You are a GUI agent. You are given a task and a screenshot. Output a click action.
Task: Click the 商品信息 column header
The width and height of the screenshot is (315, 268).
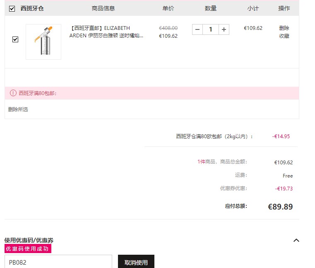point(103,8)
